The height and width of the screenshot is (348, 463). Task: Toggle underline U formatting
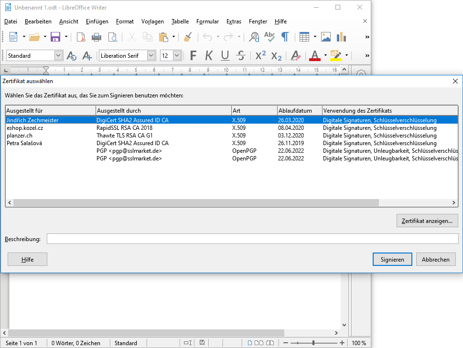[x=225, y=55]
